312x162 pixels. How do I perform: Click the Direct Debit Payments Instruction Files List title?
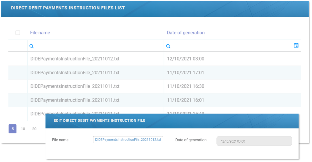[x=68, y=8]
